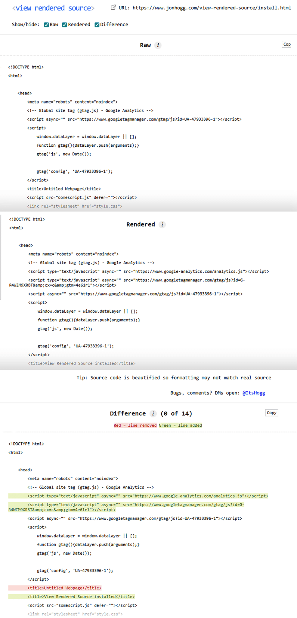Click somescript.js script line in Raw

(x=82, y=198)
